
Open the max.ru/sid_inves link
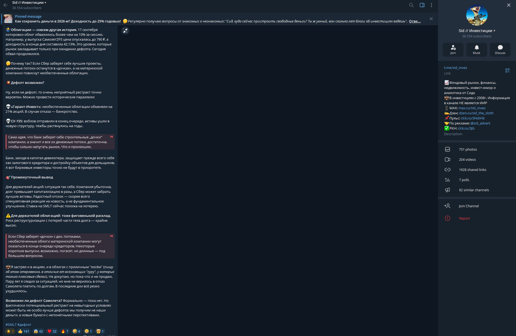tap(472, 108)
